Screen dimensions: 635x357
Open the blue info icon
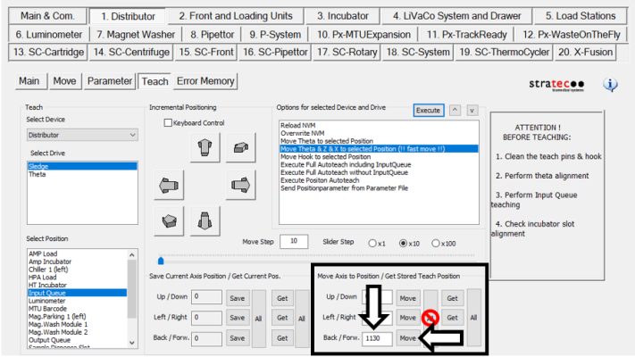pyautogui.click(x=611, y=85)
